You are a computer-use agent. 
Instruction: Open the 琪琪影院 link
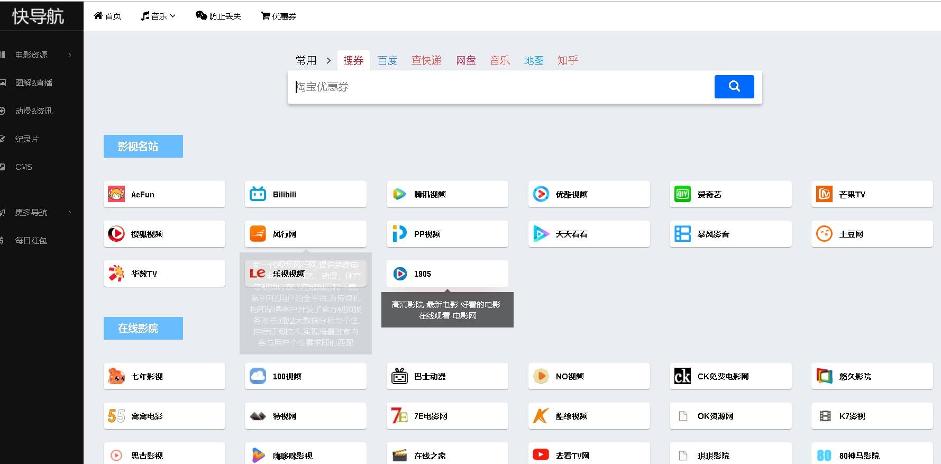pos(730,453)
